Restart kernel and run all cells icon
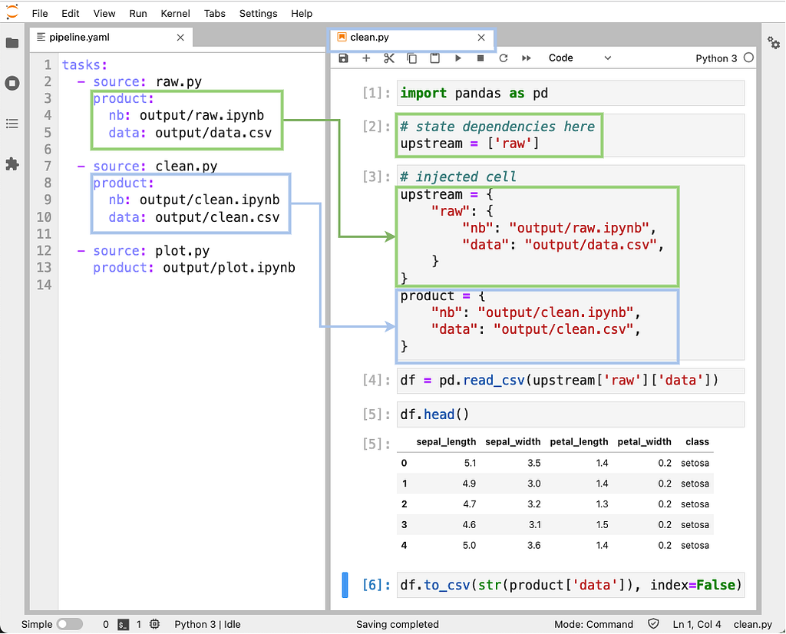 (x=527, y=58)
